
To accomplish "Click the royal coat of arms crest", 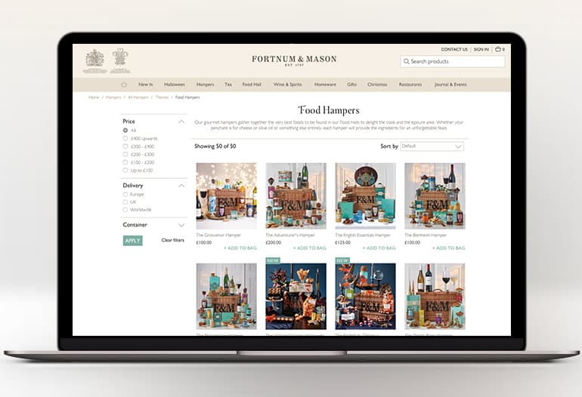I will (x=95, y=61).
